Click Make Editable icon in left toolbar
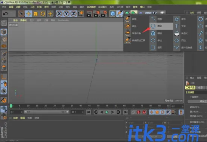The width and height of the screenshot is (207, 142). pyautogui.click(x=4, y=23)
